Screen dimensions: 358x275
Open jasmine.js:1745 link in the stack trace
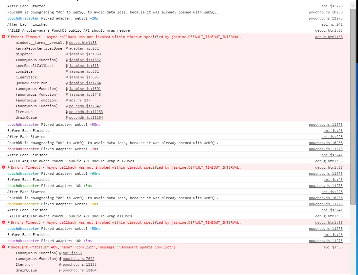click(x=85, y=94)
